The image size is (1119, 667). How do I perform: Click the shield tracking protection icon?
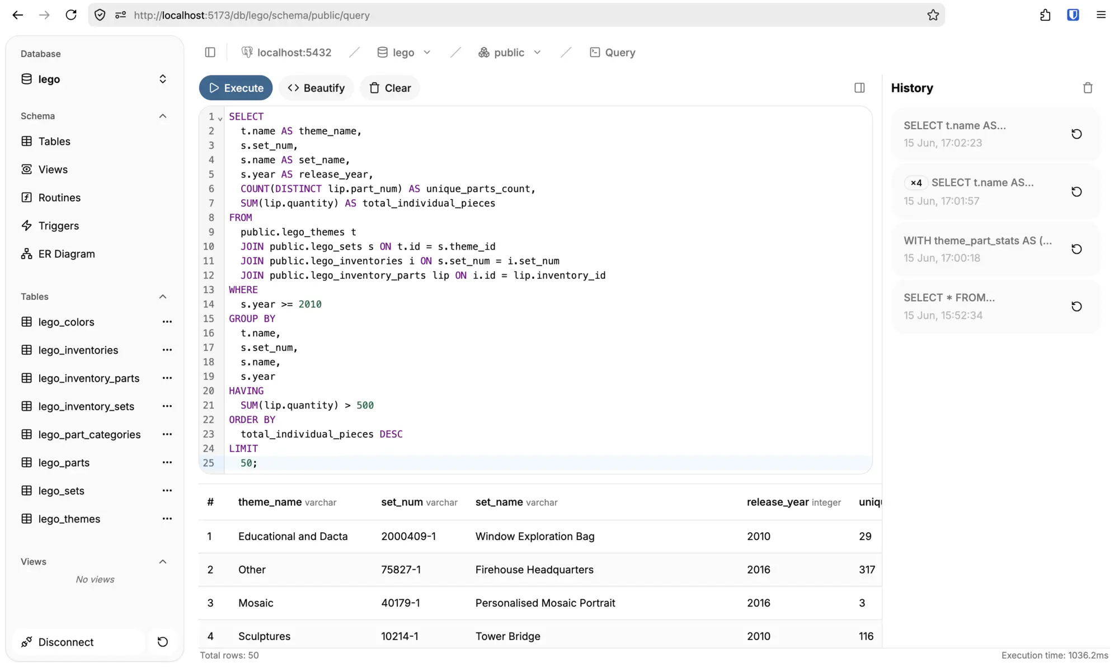(x=100, y=15)
